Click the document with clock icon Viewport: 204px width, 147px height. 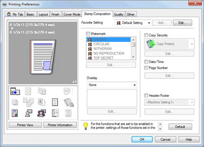(55, 113)
